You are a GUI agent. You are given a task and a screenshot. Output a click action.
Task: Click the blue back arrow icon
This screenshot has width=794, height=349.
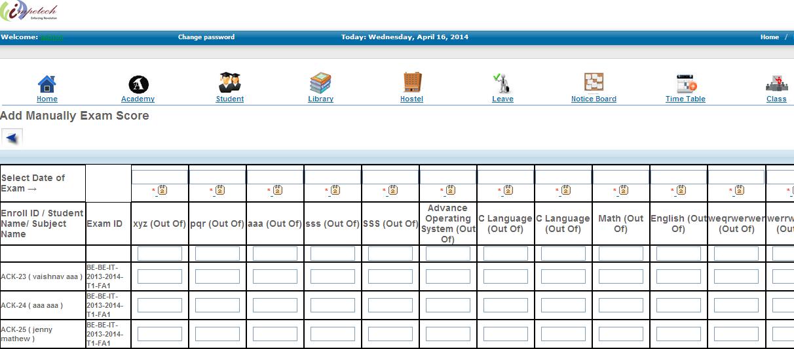click(12, 137)
